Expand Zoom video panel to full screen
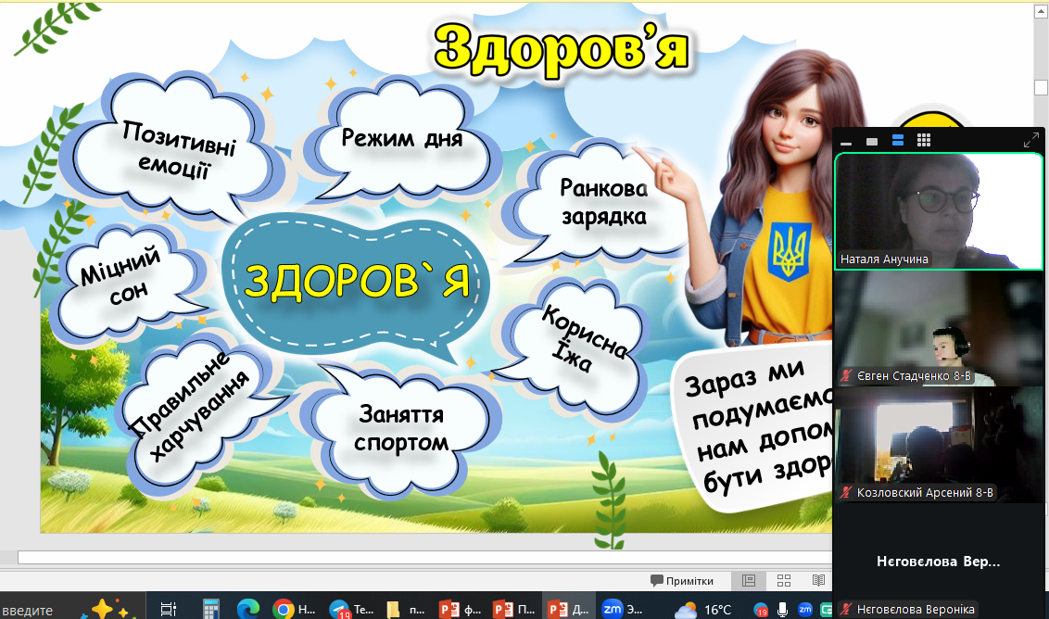1049x619 pixels. tap(1030, 141)
